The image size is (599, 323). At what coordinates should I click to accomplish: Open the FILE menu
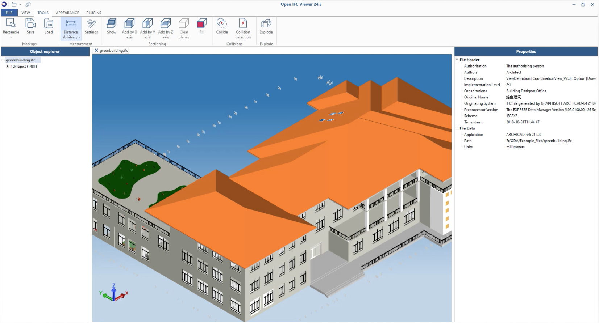point(9,13)
